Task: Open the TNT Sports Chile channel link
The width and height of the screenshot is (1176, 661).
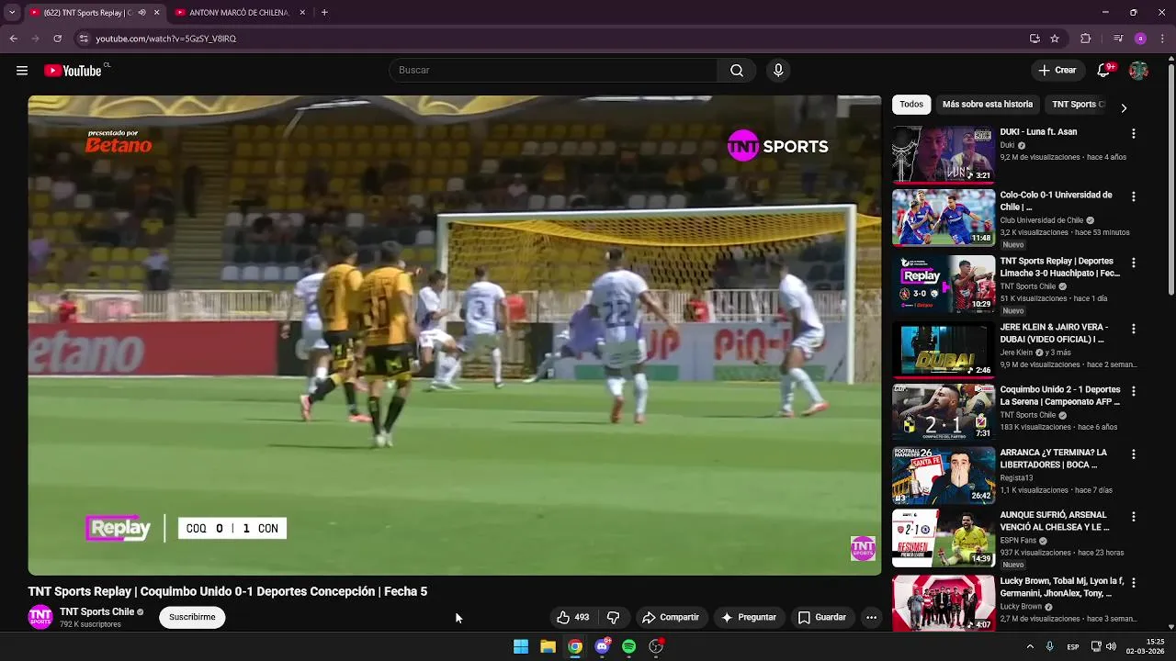Action: click(x=97, y=611)
